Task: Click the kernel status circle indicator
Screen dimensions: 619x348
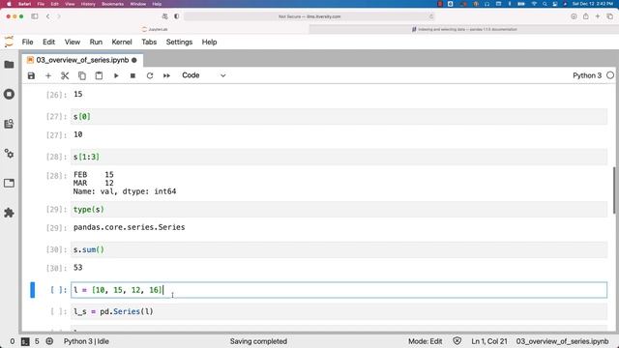Action: tap(610, 75)
